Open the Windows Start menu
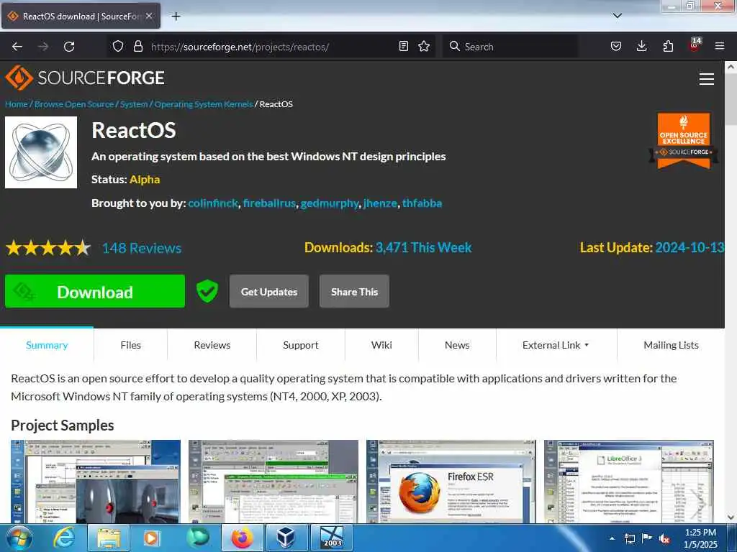 (19, 538)
